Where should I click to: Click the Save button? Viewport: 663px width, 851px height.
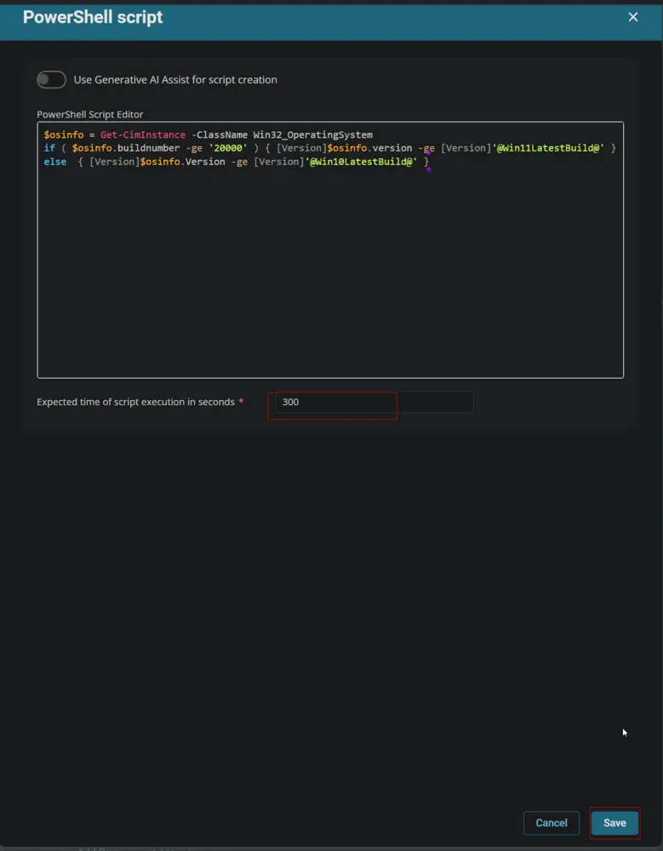point(614,823)
